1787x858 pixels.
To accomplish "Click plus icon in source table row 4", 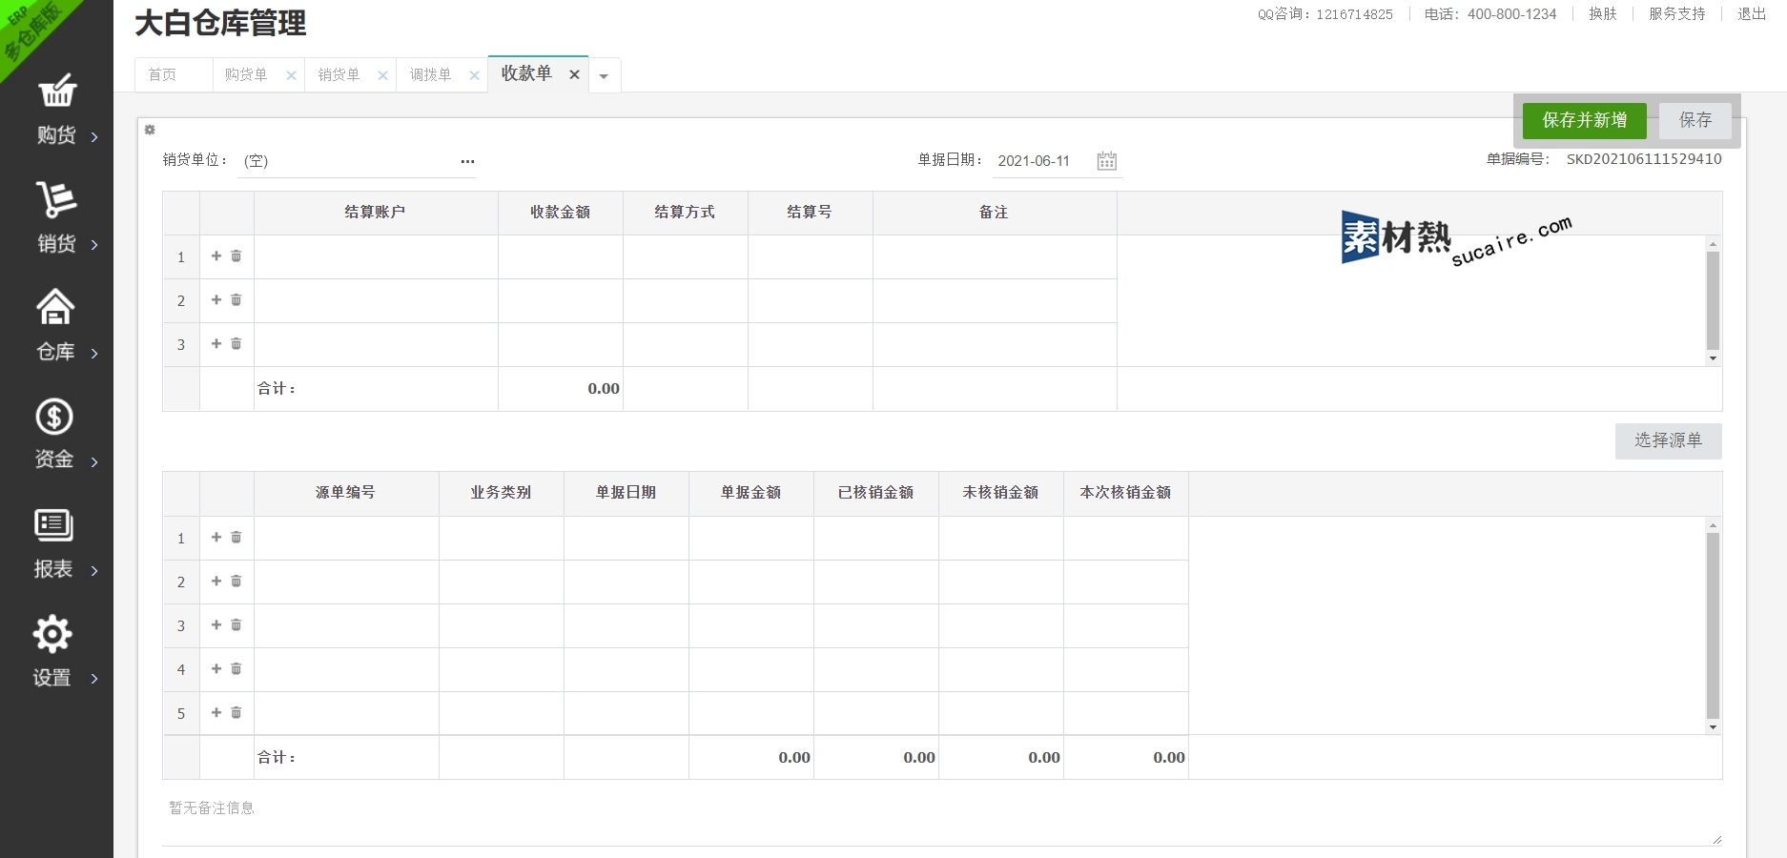I will [x=216, y=668].
